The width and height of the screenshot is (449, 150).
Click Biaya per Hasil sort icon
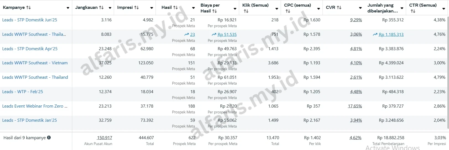tap(215, 11)
